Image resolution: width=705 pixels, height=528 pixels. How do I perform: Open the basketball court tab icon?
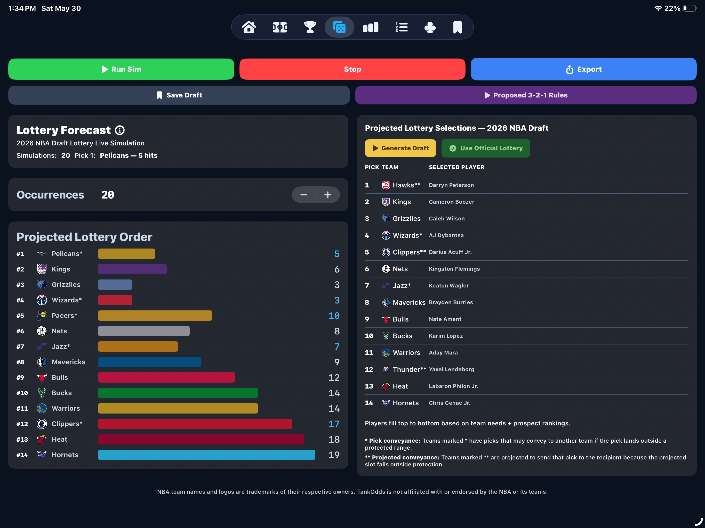point(279,27)
